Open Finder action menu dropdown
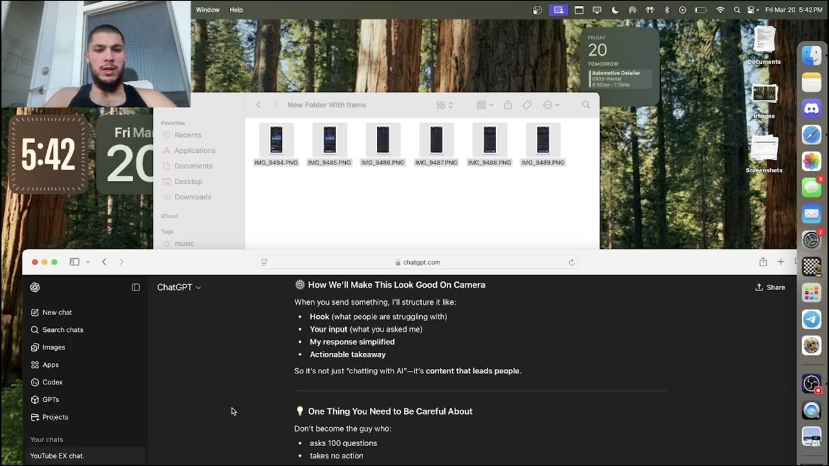829x466 pixels. pyautogui.click(x=551, y=105)
